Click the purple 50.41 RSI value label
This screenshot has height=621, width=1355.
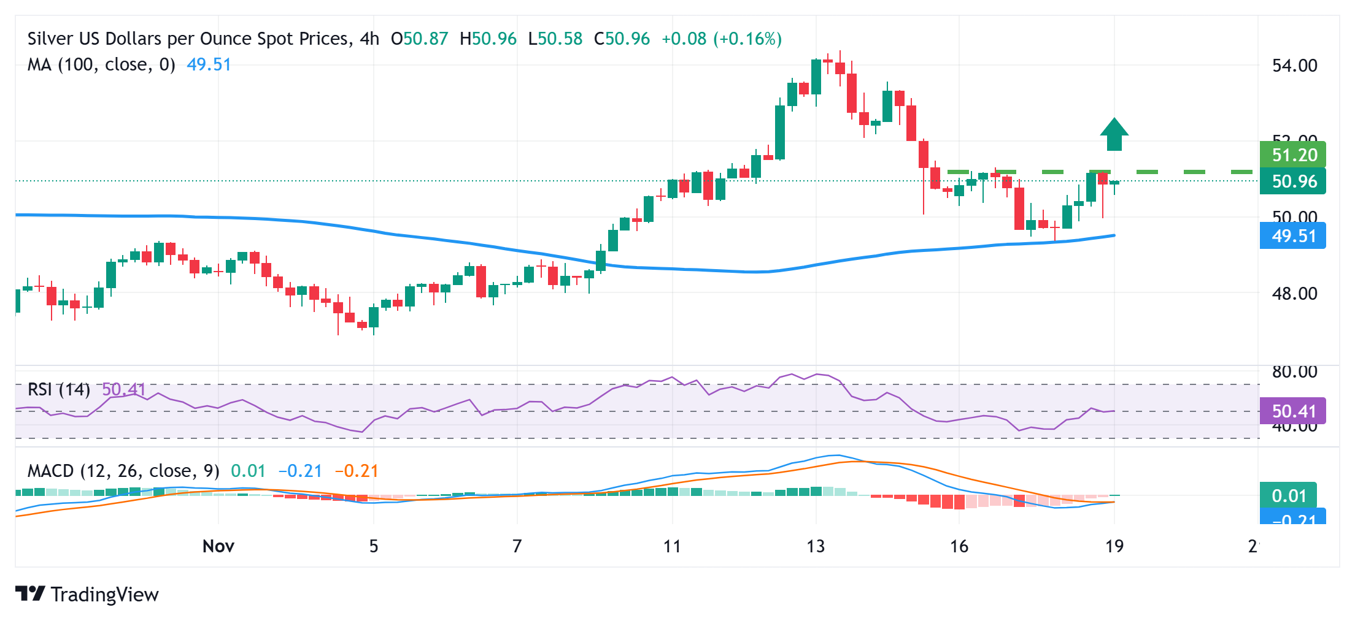(1292, 411)
